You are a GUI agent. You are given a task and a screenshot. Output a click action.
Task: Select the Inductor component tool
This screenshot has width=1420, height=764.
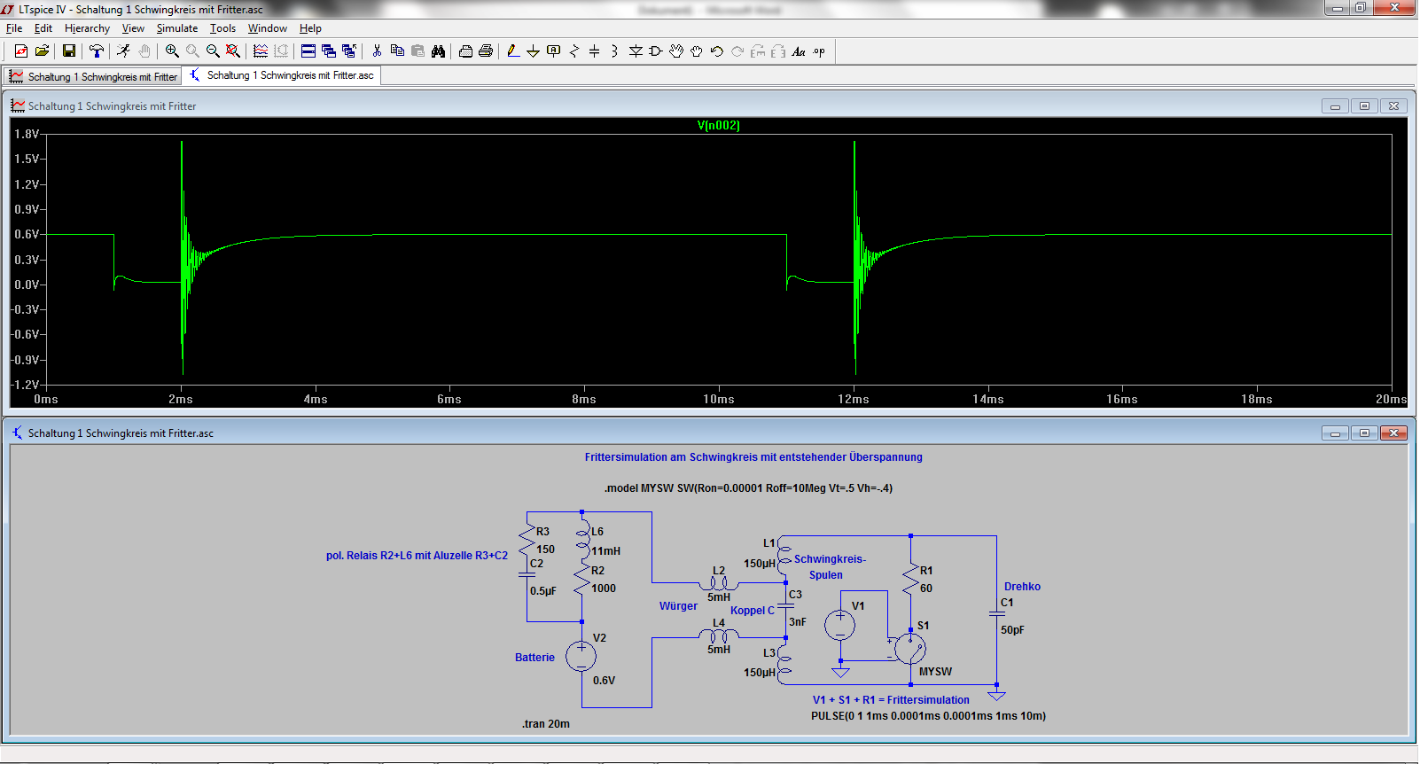[x=614, y=51]
